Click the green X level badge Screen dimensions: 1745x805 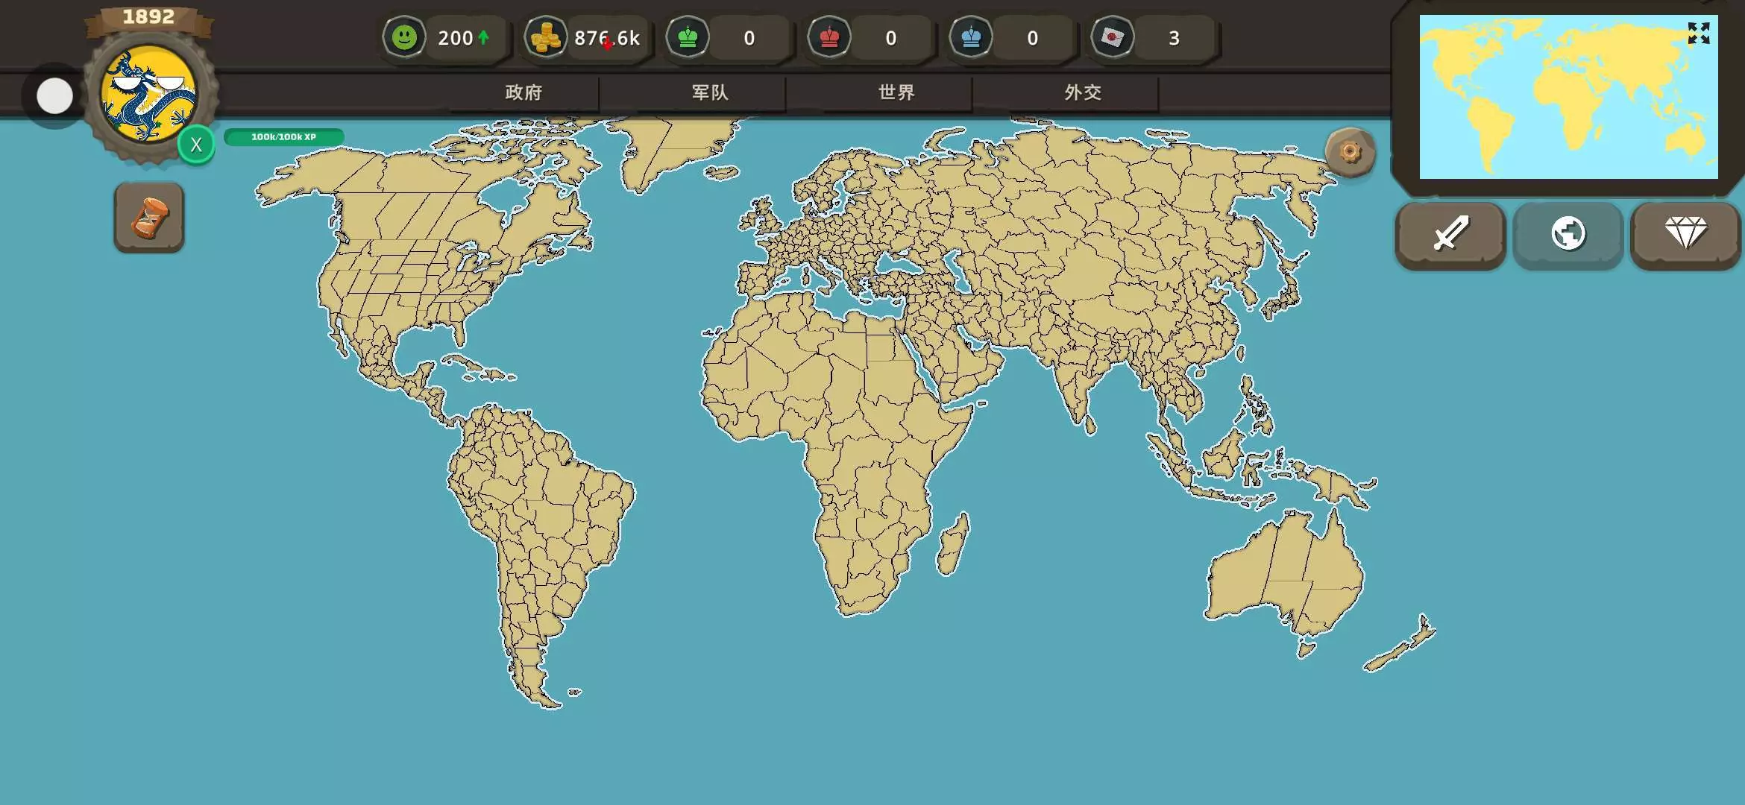[x=196, y=145]
